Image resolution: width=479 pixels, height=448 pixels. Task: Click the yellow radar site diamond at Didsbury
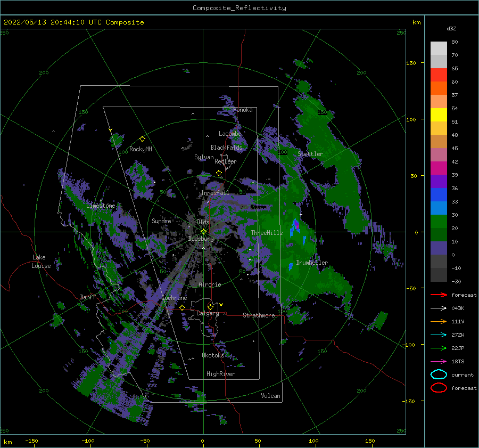coord(203,232)
